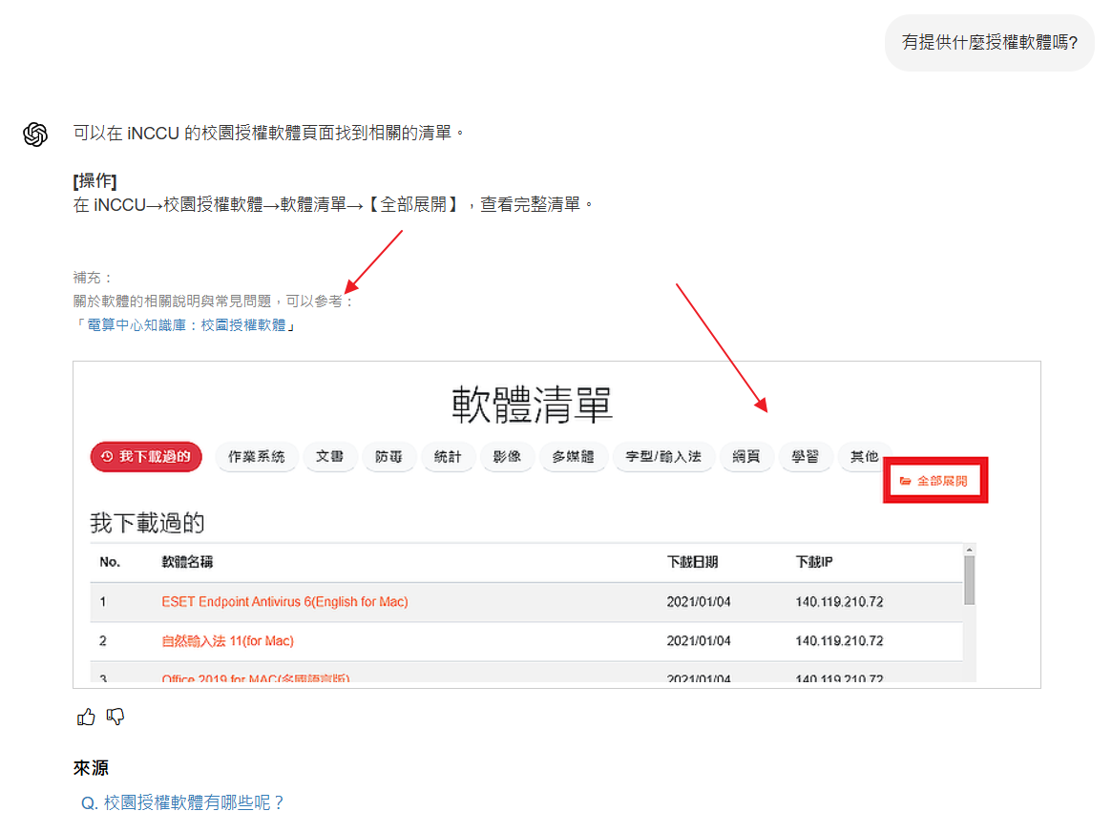The height and width of the screenshot is (832, 1112).
Task: Click the thumbs-down feedback icon
Action: [115, 717]
